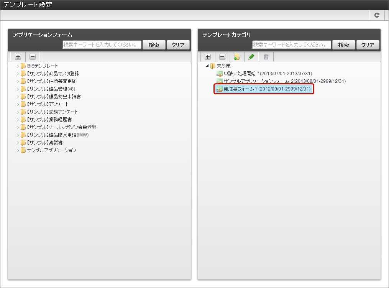This screenshot has height=288, width=389.
Task: Click the add category folder icon
Action: click(237, 57)
